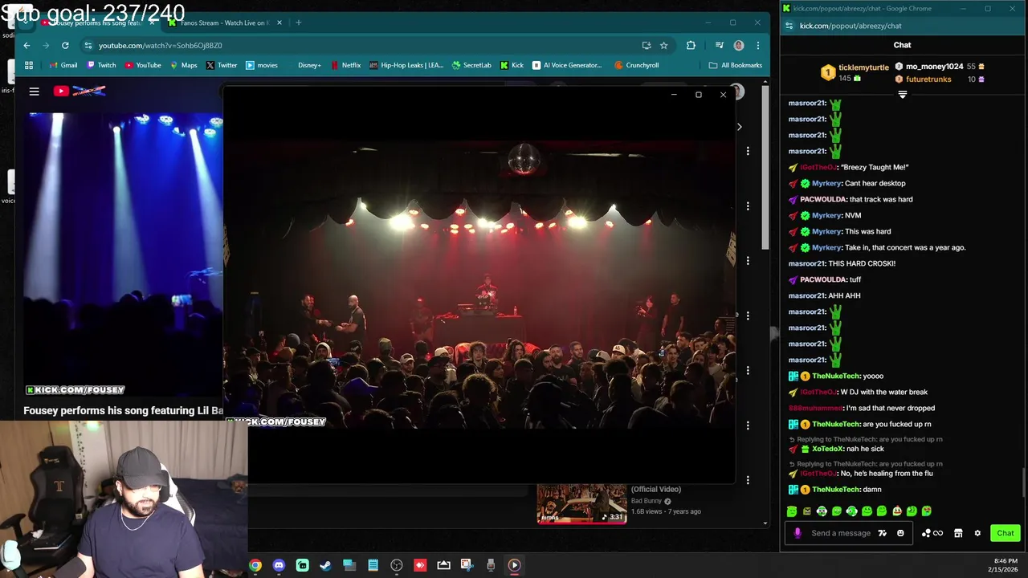Open Discord from the taskbar
1028x578 pixels.
pos(279,565)
